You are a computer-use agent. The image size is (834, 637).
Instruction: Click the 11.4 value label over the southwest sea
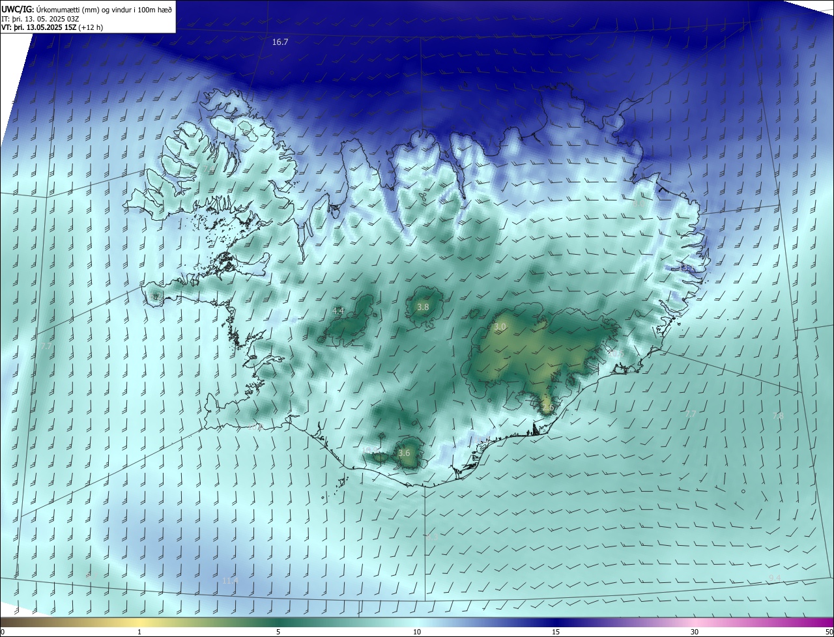click(231, 580)
